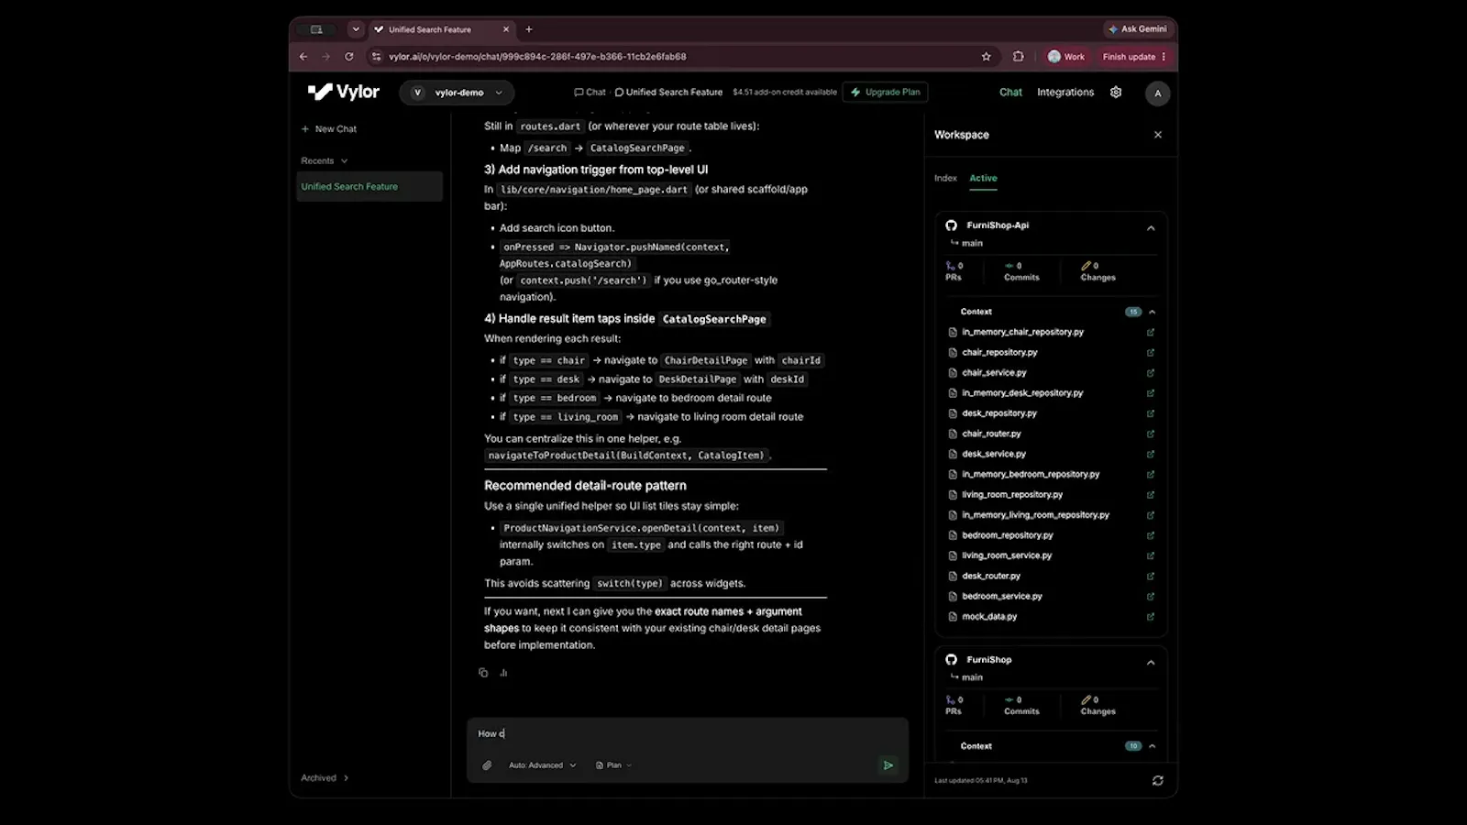Image resolution: width=1467 pixels, height=825 pixels.
Task: Click Changes count in FurniShop card
Action: (1097, 706)
